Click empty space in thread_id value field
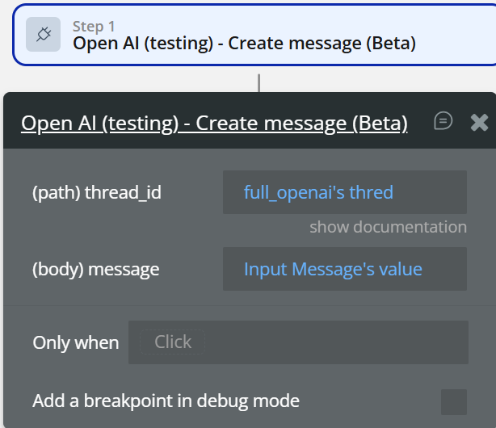Viewport: 496px width, 428px height. pos(436,192)
